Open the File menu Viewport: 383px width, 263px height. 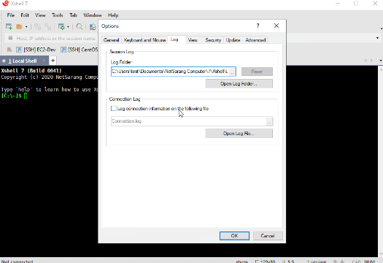point(11,15)
